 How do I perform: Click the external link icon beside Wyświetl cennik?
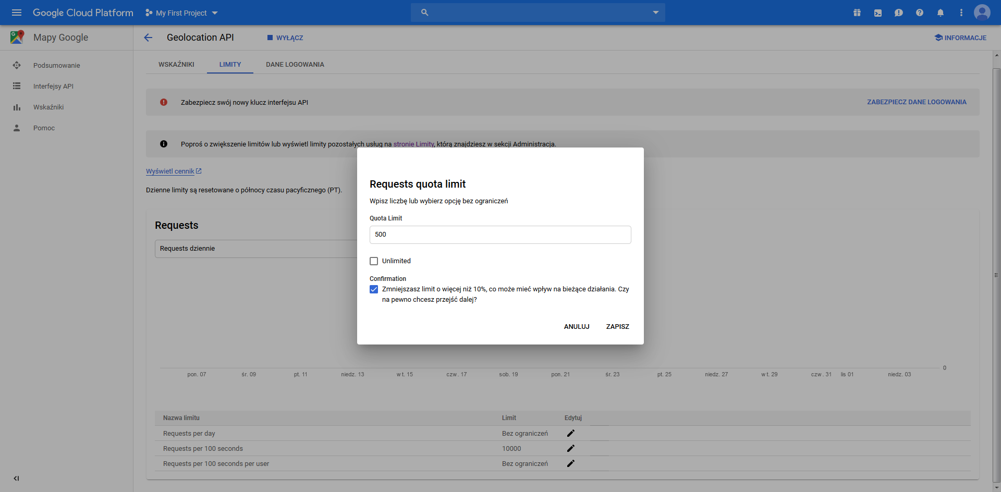click(x=199, y=171)
